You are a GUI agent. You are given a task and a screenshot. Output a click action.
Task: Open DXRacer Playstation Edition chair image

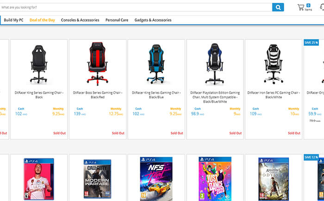point(215,64)
